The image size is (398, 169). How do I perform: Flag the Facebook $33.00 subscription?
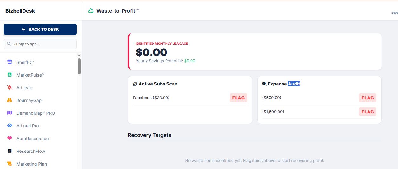pyautogui.click(x=238, y=98)
